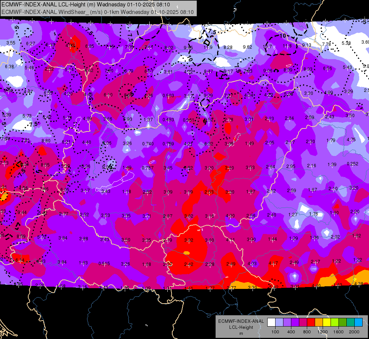
Task: Select the magenta legend swatch
Action: (303, 322)
